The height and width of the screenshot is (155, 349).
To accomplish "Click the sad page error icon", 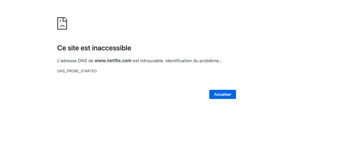I will click(x=62, y=23).
